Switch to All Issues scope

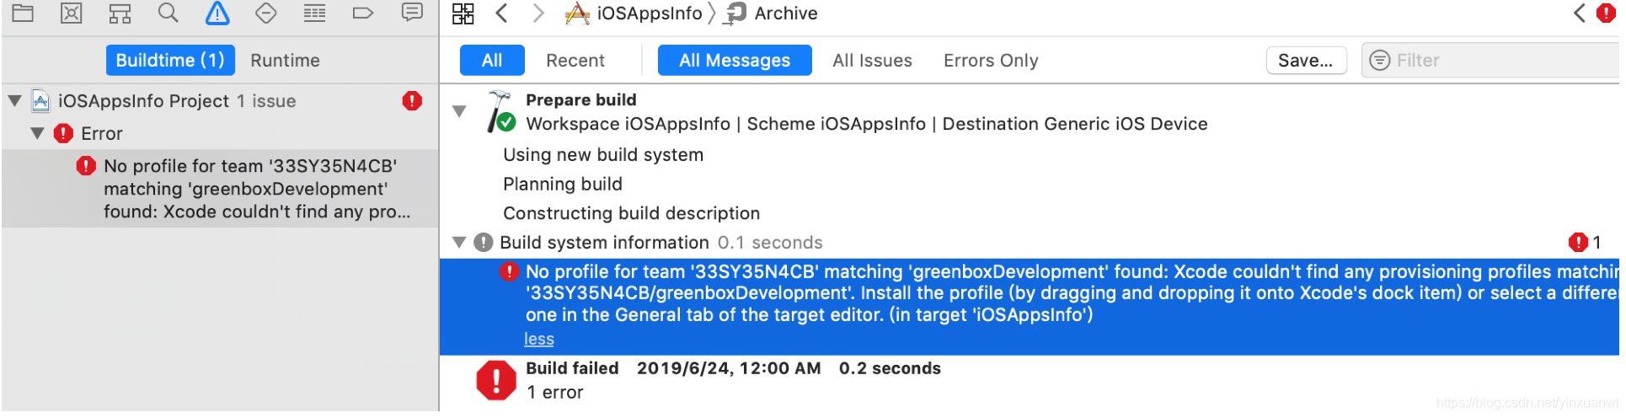tap(872, 61)
